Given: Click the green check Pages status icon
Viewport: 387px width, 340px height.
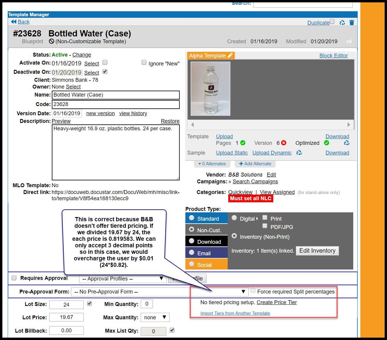Looking at the screenshot, I should click(x=243, y=143).
